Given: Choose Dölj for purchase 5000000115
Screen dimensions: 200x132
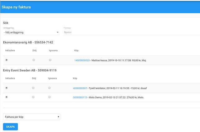Looking at the screenshot, I should (33, 97).
